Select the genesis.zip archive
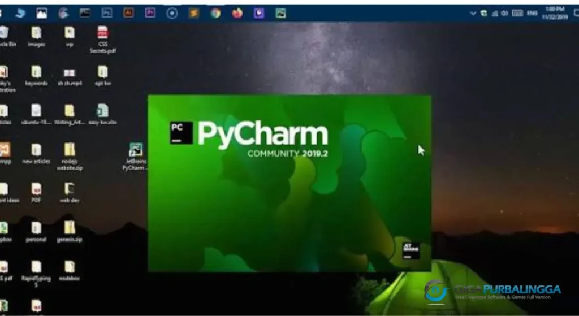 pyautogui.click(x=70, y=232)
